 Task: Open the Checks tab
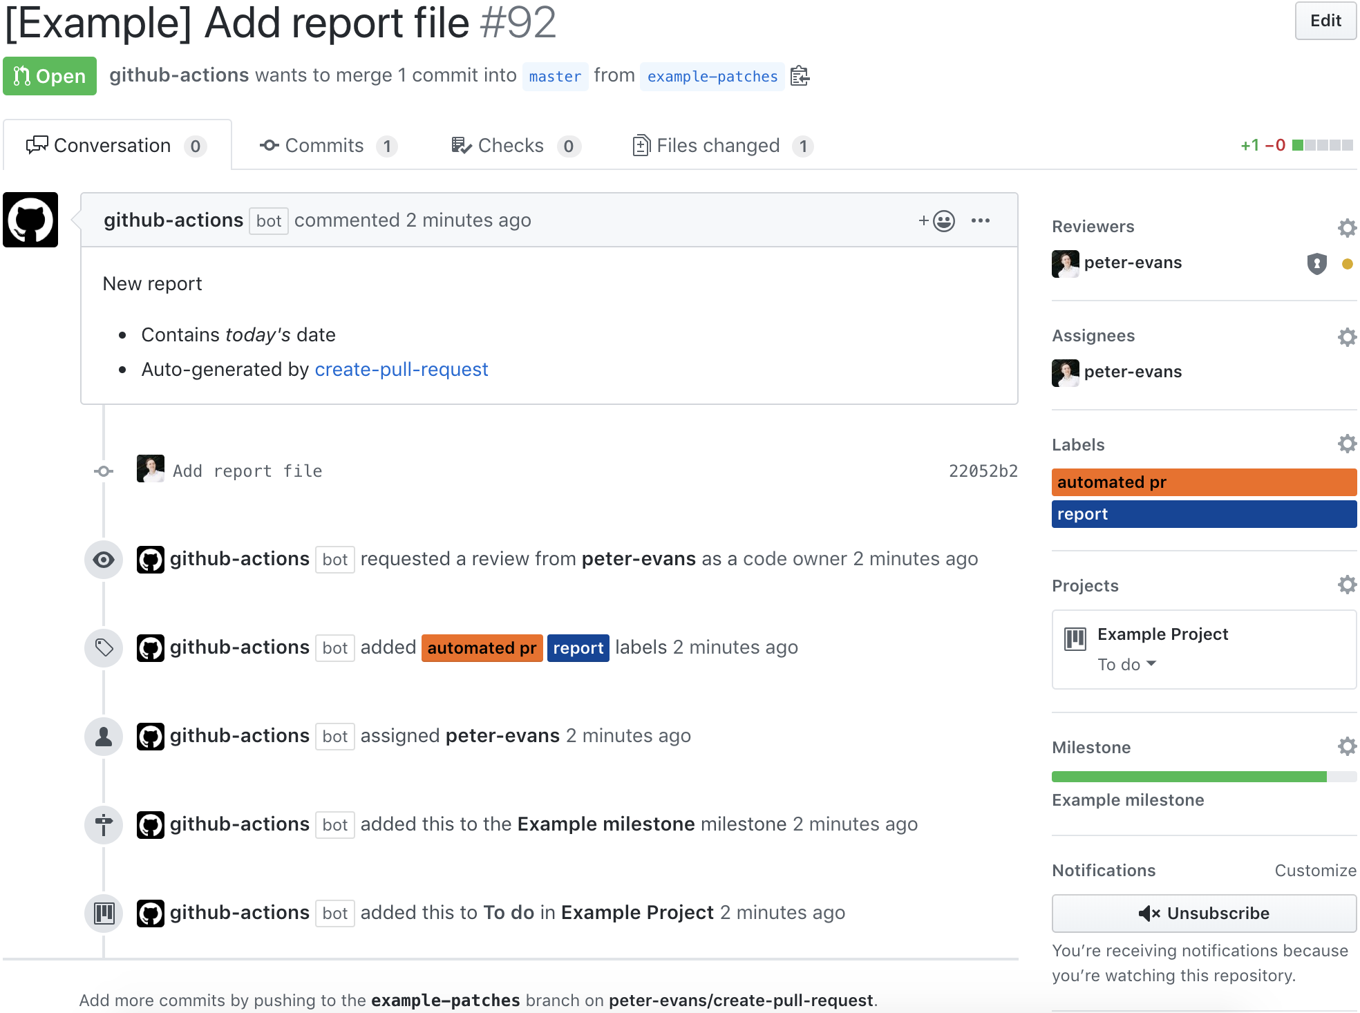tap(511, 145)
